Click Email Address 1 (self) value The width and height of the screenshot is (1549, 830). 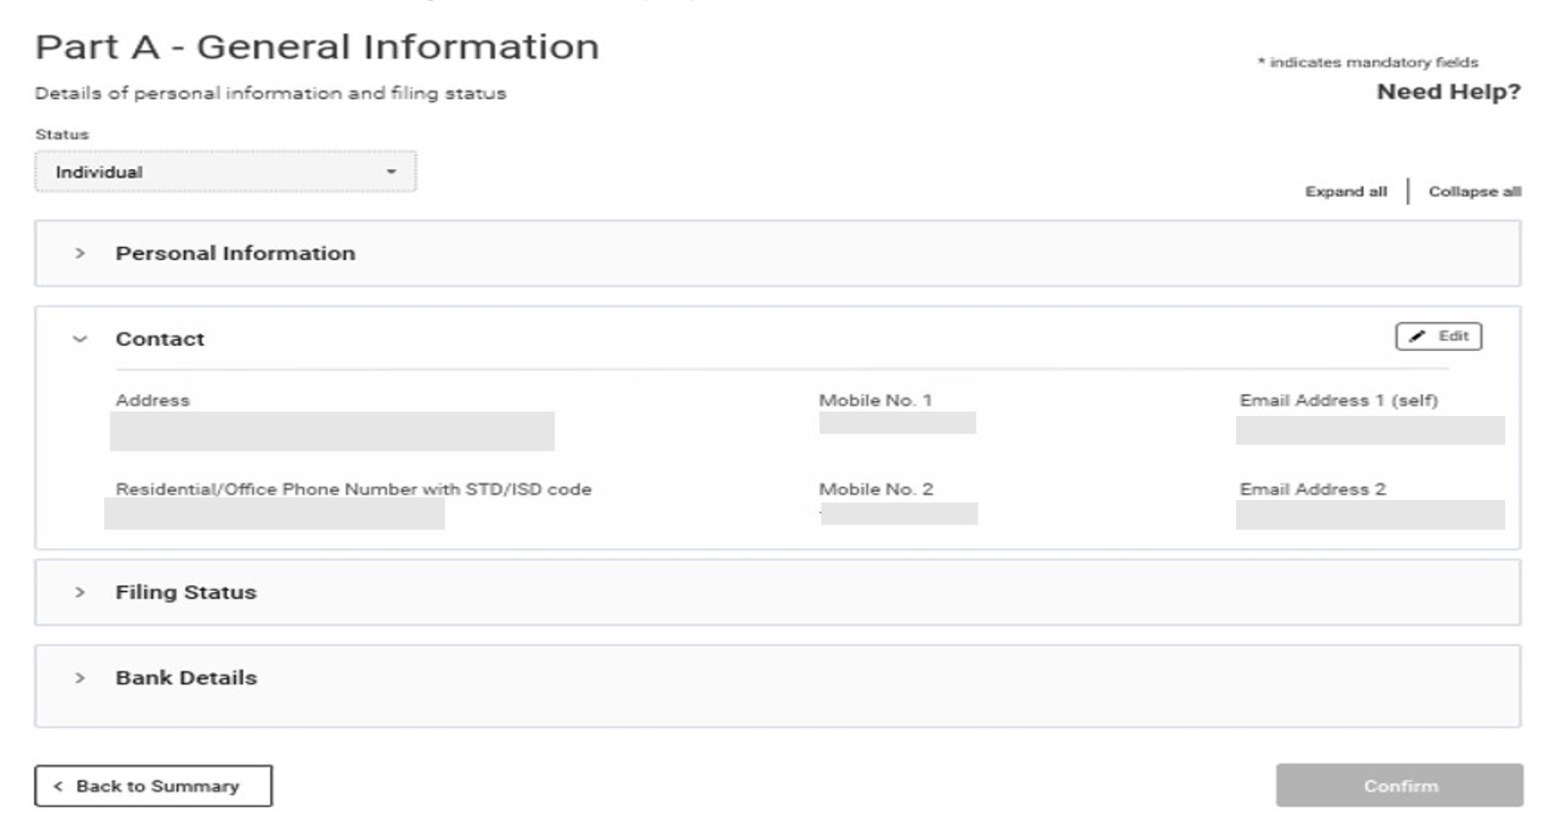tap(1369, 430)
